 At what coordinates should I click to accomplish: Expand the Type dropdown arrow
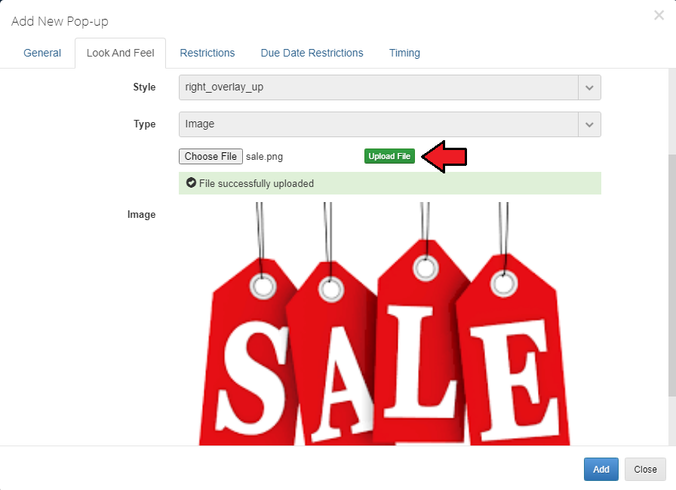(589, 124)
